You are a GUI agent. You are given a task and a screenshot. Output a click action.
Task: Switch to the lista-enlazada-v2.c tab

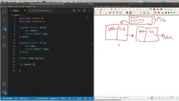pos(41,11)
